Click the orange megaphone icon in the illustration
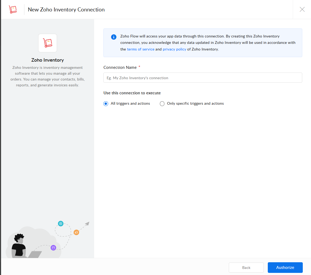311x275 pixels. [76, 232]
